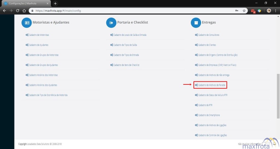This screenshot has width=280, height=149.
Task: Open Cadastro de Motivos de Parada
Action: [210, 85]
